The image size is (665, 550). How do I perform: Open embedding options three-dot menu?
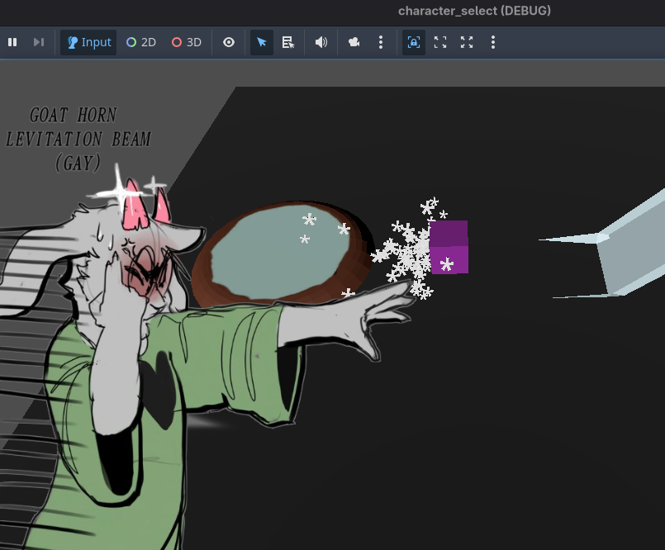(493, 42)
